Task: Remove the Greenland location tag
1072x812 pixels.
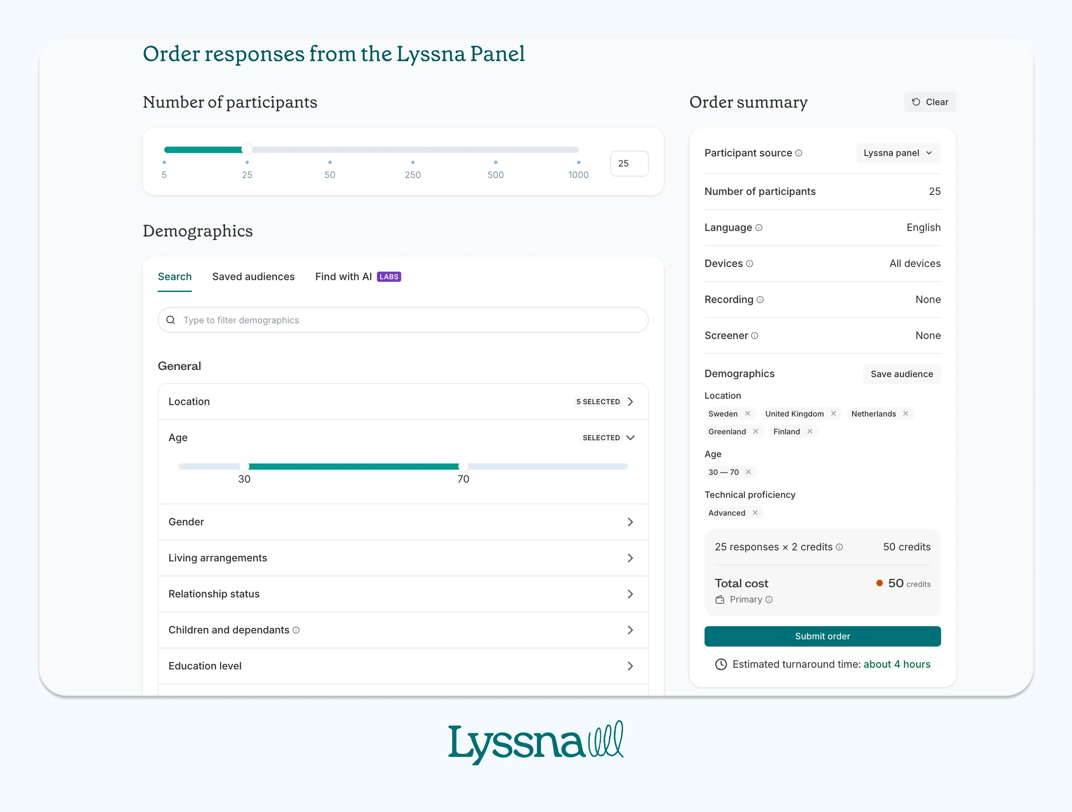Action: [x=755, y=431]
